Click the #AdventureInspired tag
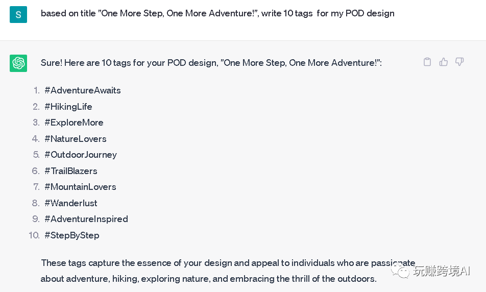Viewport: 486px width, 292px height. click(86, 219)
